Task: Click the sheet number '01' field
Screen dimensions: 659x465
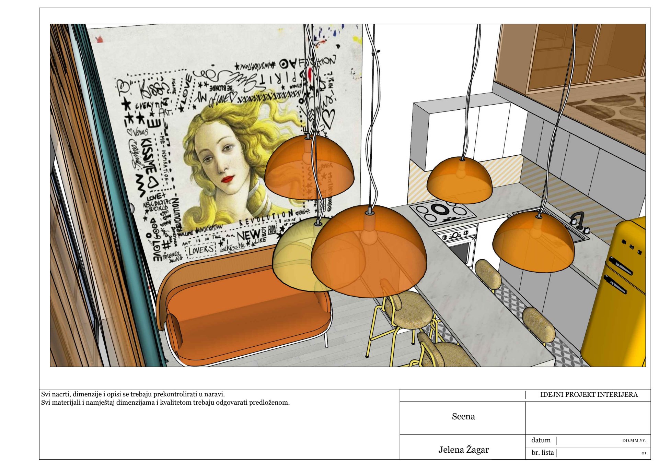Action: [644, 453]
